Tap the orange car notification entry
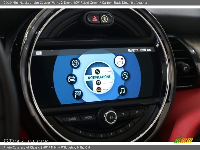The height and width of the screenshot is (150, 200). pos(99,89)
